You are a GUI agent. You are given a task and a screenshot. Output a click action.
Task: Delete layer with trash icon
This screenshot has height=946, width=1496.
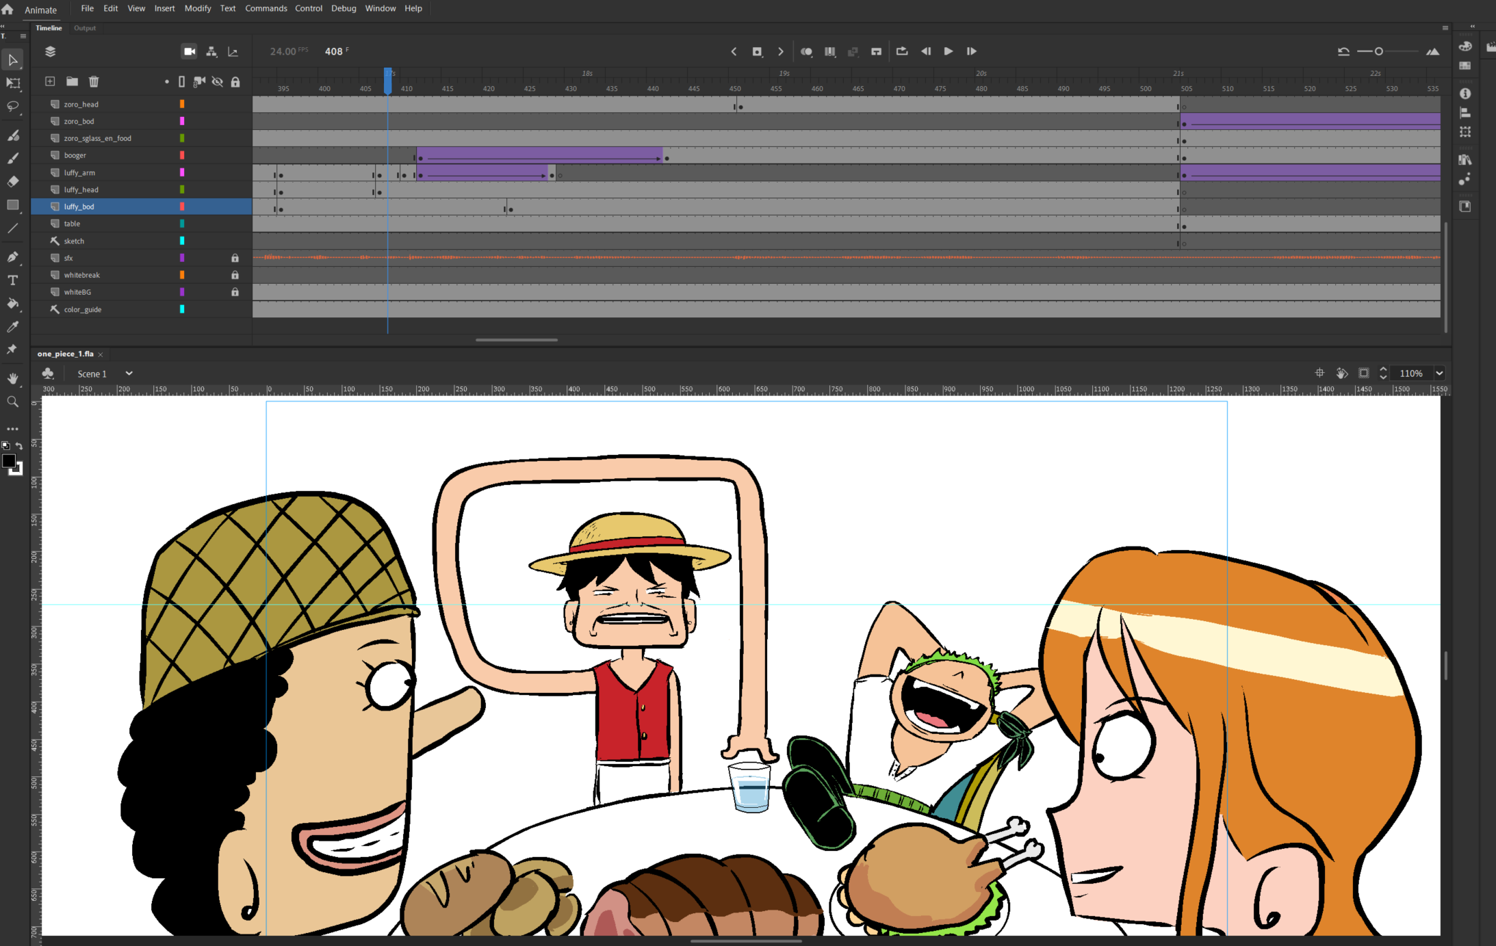click(94, 81)
